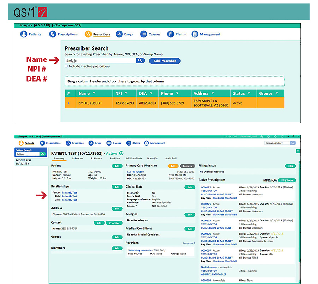Click the Home icon in the title bar

261,137
